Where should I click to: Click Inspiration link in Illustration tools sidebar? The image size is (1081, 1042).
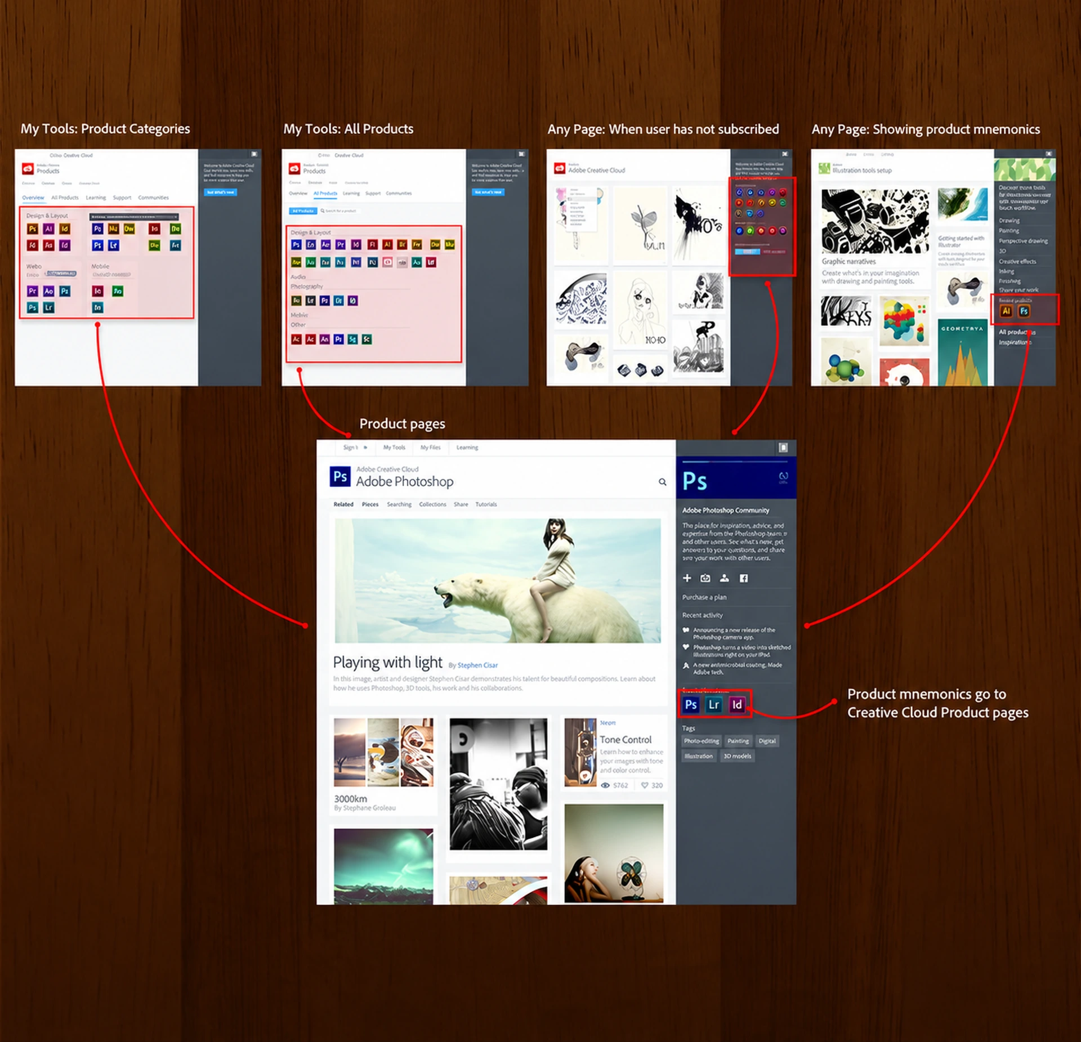coord(1015,342)
